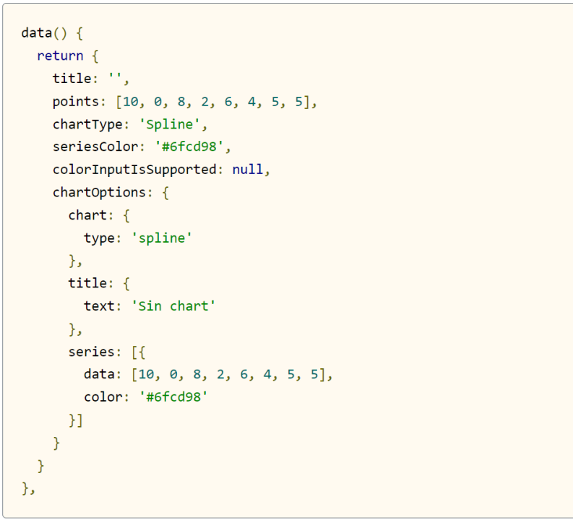Image resolution: width=573 pixels, height=520 pixels.
Task: Click the 'data() {' line
Action: click(x=52, y=33)
